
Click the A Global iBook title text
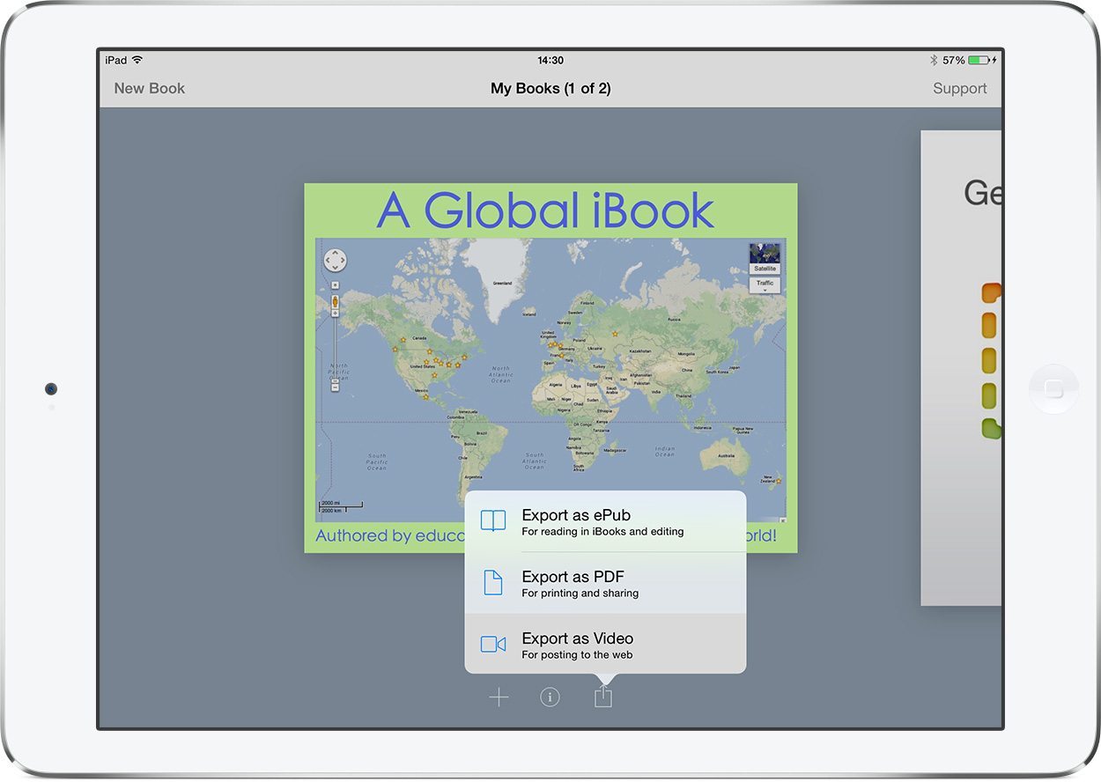(x=545, y=210)
